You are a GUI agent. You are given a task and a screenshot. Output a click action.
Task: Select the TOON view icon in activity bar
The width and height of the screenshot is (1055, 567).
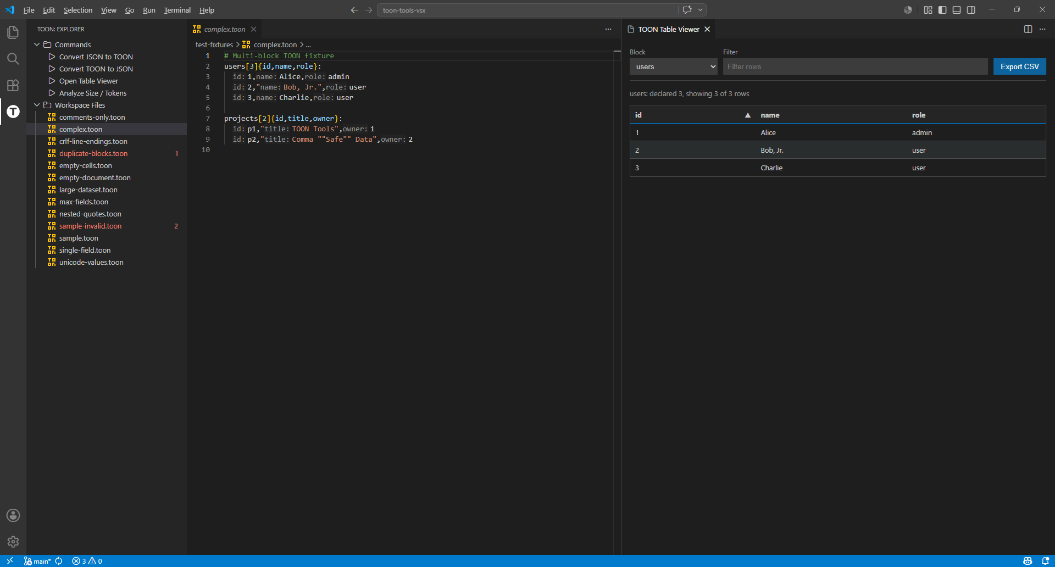[13, 112]
